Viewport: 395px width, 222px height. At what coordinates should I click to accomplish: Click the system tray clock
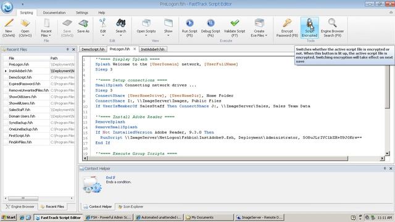(x=385, y=218)
